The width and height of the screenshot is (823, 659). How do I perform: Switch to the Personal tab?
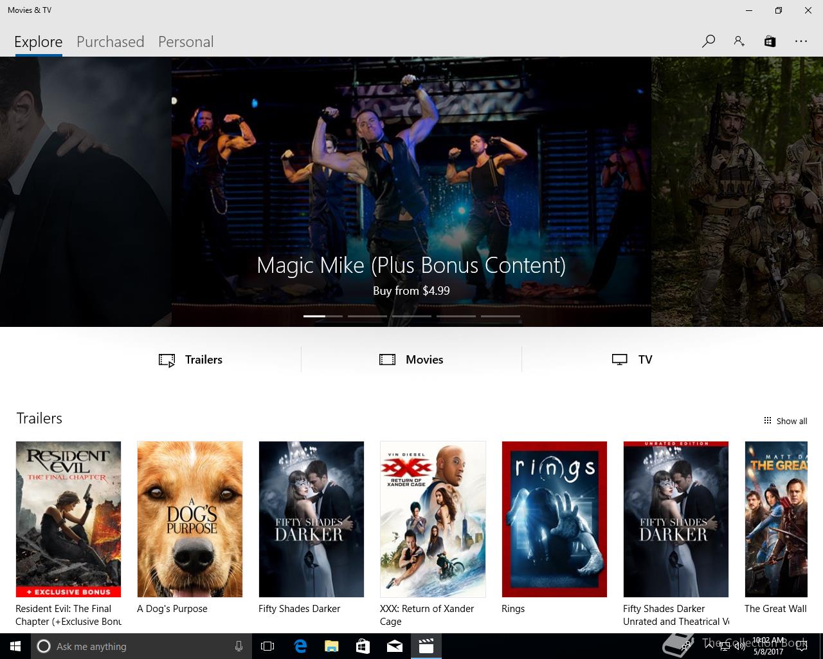186,42
